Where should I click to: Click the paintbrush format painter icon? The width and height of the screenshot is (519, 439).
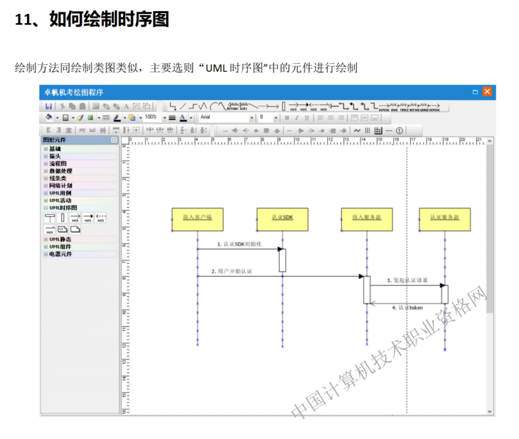coord(80,118)
